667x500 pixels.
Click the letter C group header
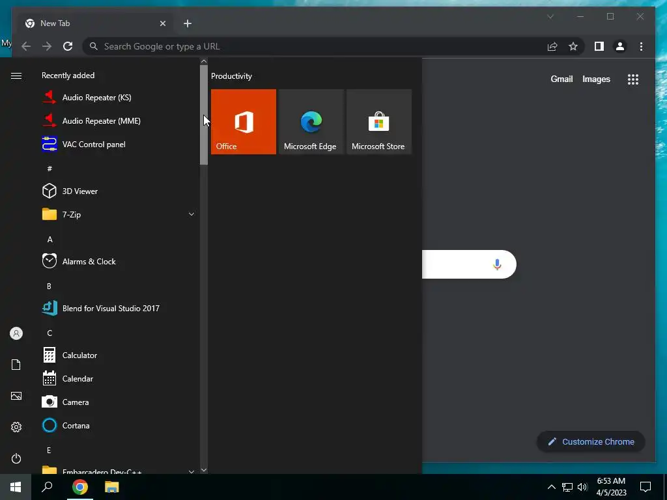(50, 333)
